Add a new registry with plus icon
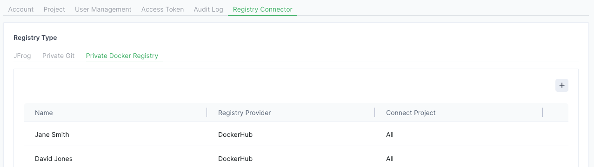 coord(562,85)
